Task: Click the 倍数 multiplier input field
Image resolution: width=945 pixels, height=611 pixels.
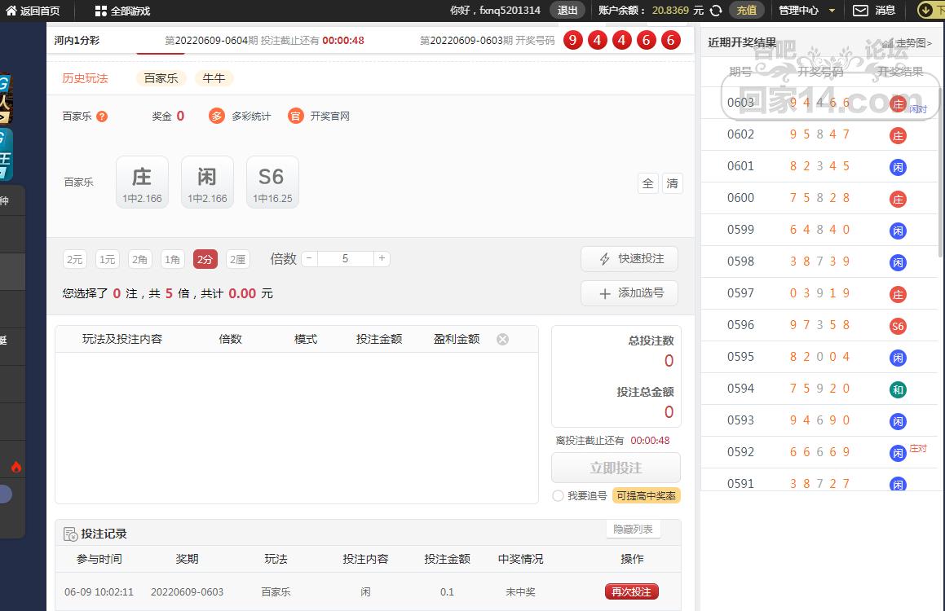Action: (345, 258)
